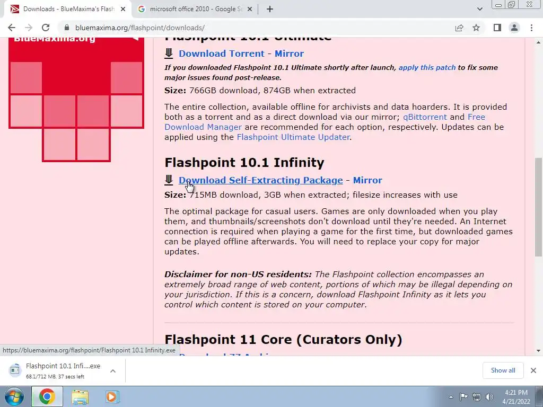Open the Chrome profile avatar
The image size is (543, 407).
coord(514,28)
